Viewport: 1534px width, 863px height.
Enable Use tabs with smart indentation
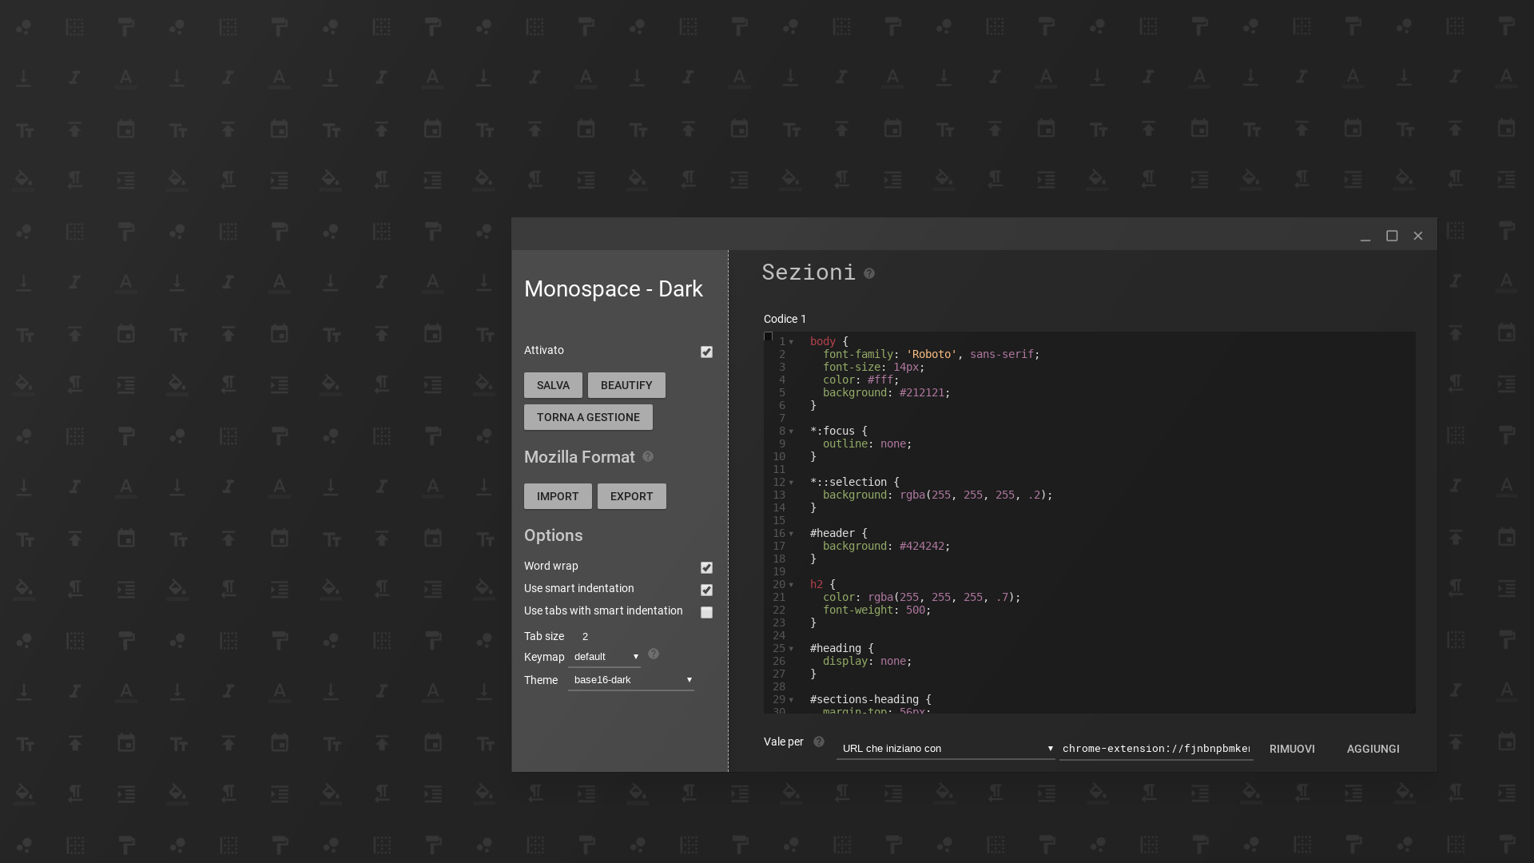(706, 612)
